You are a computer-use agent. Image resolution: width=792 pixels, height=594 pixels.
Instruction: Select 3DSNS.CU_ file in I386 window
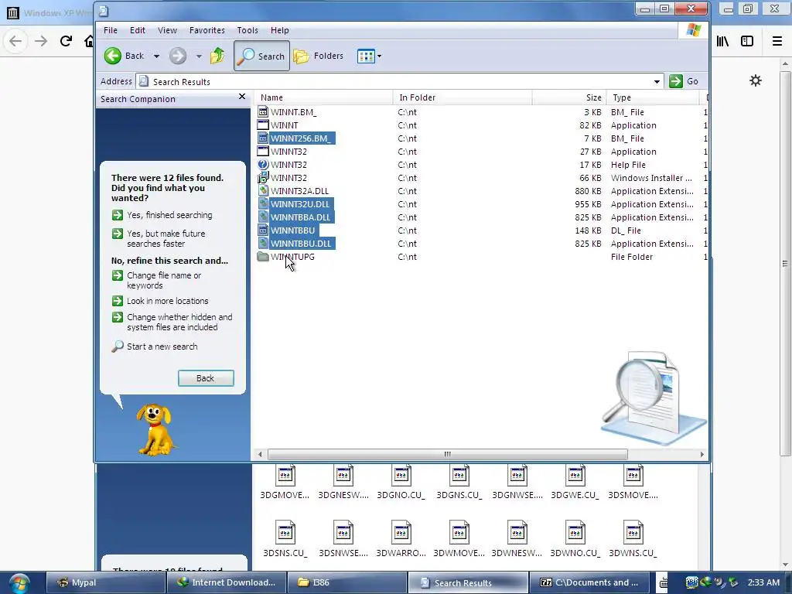point(285,539)
